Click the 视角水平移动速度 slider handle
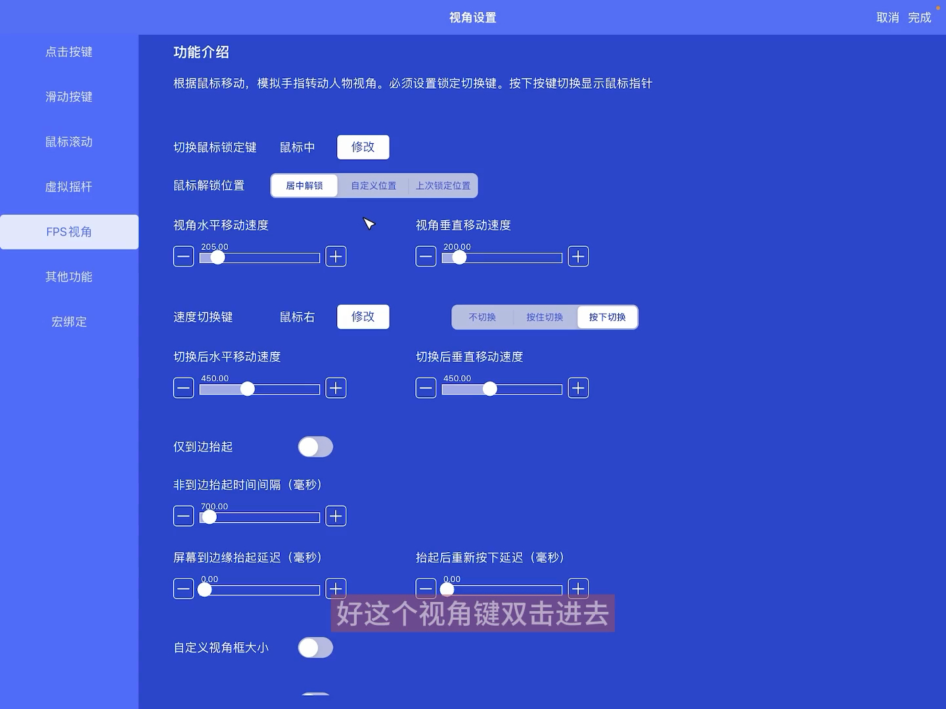The width and height of the screenshot is (946, 709). click(x=217, y=257)
